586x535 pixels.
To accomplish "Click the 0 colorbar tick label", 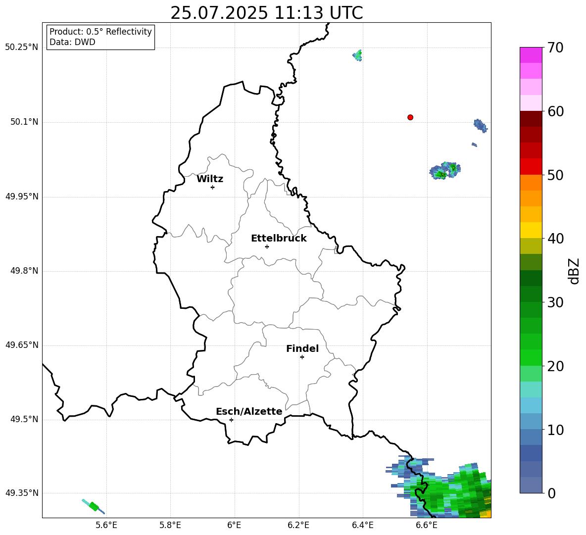I will (x=551, y=493).
